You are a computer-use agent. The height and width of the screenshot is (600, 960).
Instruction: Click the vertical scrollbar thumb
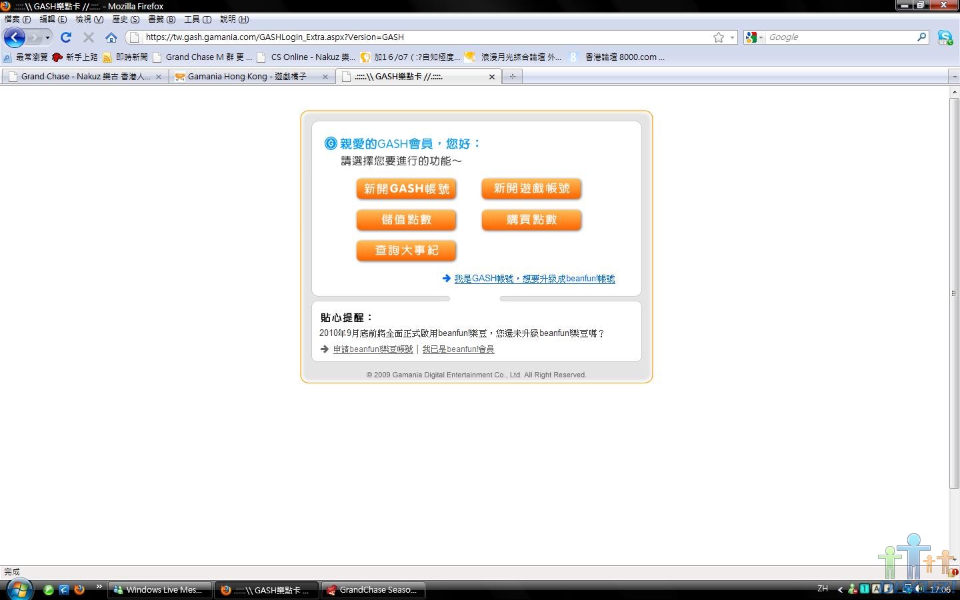pyautogui.click(x=954, y=293)
